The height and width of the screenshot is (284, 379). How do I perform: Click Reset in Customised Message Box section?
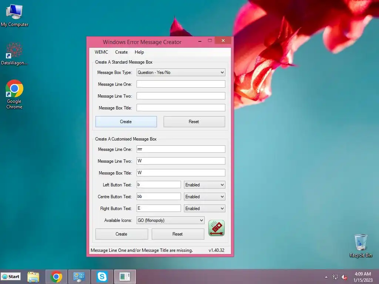pyautogui.click(x=178, y=234)
